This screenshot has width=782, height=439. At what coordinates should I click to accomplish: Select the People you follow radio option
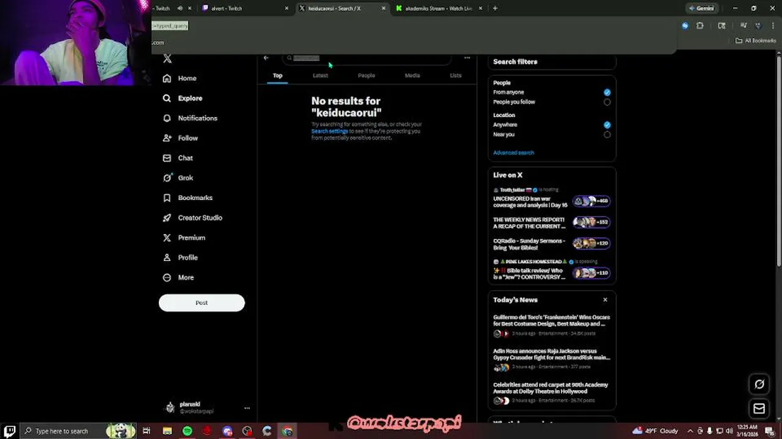pos(607,102)
